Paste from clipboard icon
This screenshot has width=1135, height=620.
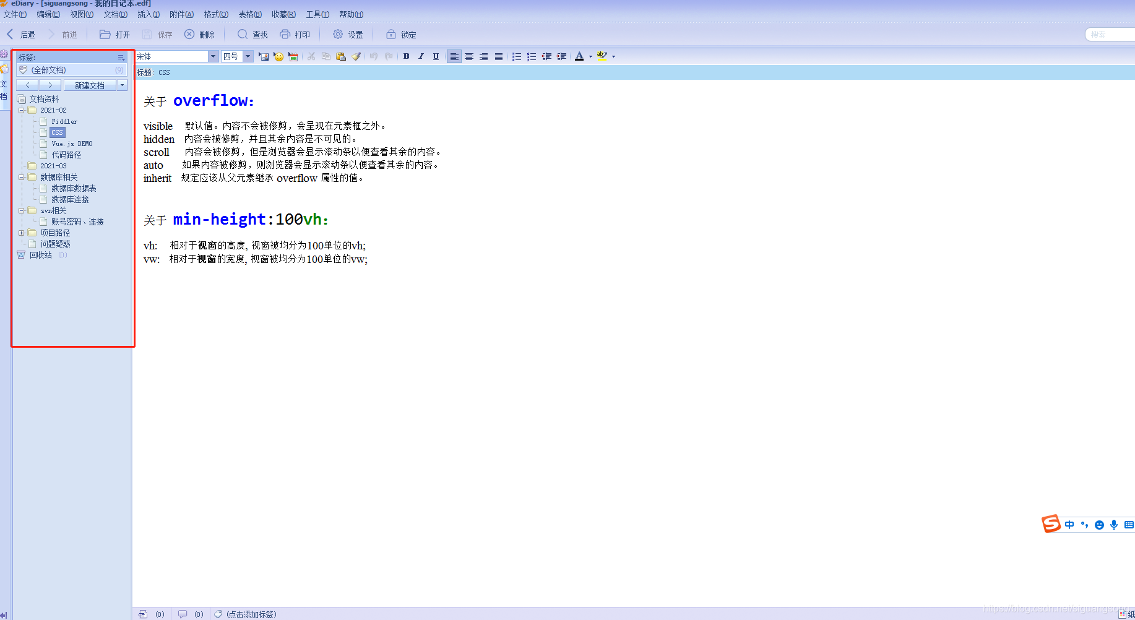coord(341,56)
